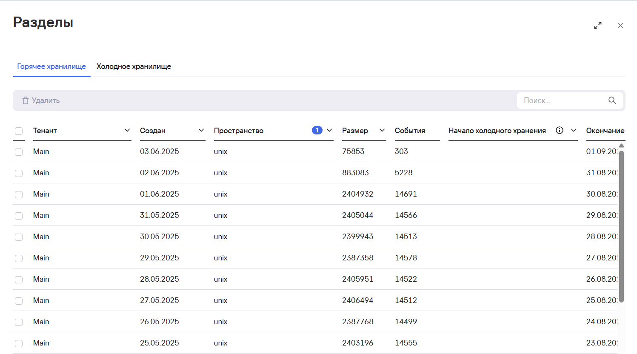Click the vertical scrollbar thumb

(x=621, y=226)
